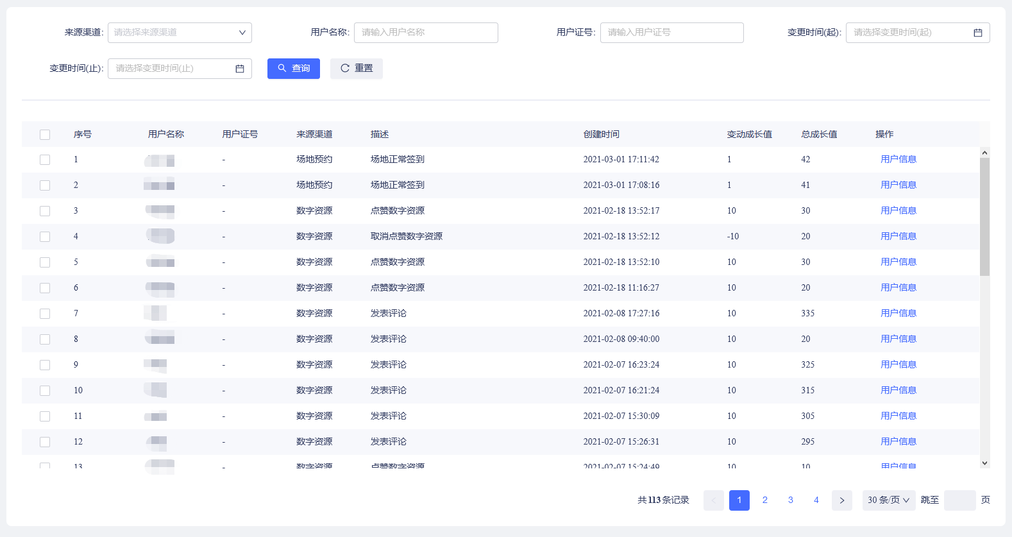Click the 来源渠道 column header

pyautogui.click(x=314, y=135)
